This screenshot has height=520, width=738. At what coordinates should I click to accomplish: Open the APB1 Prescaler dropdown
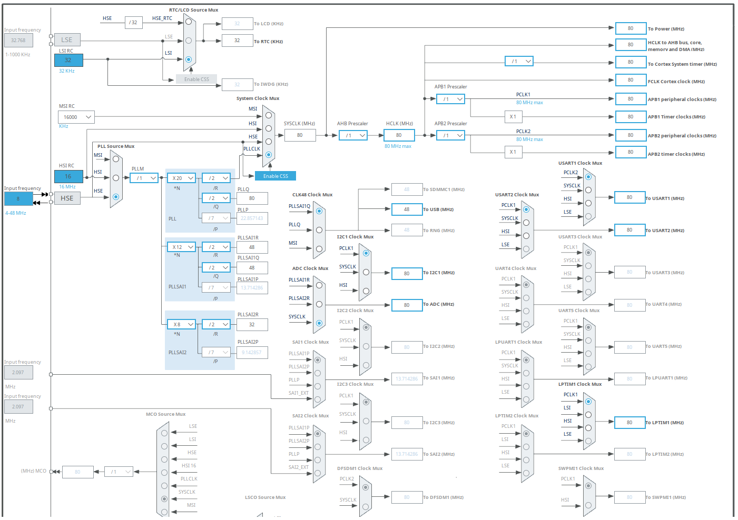pos(450,99)
